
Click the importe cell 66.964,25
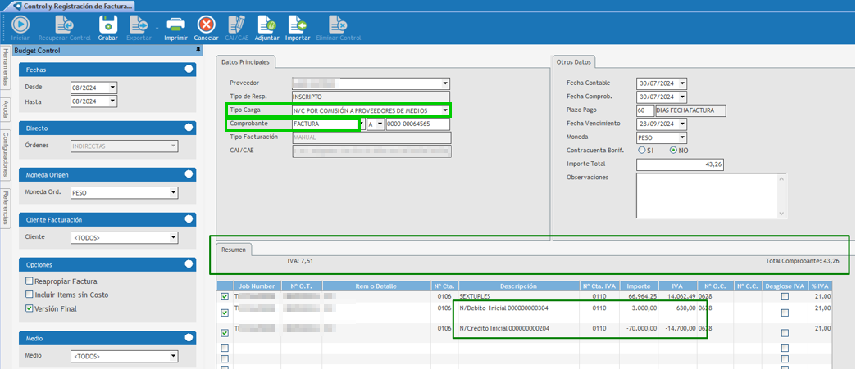[x=638, y=296]
